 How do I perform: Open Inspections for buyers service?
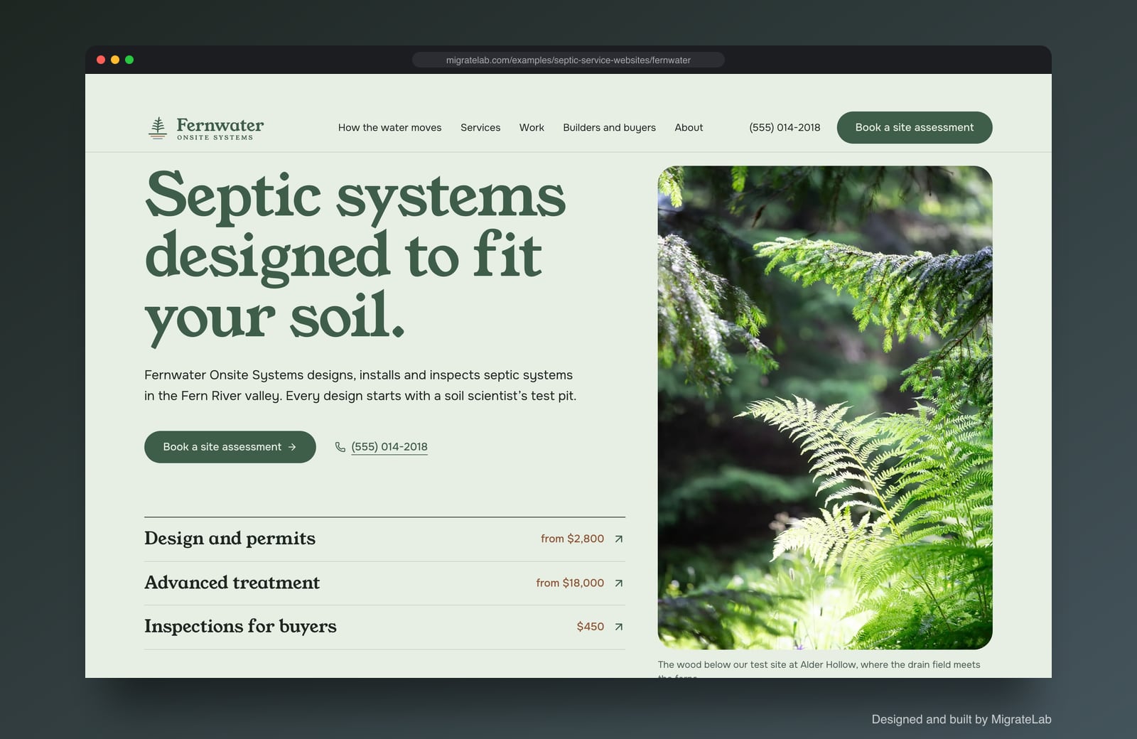click(384, 627)
